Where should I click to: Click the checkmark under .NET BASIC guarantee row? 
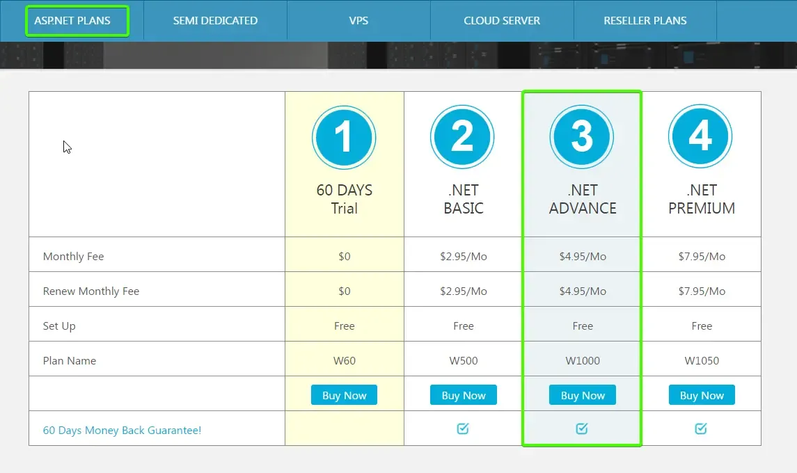click(463, 428)
